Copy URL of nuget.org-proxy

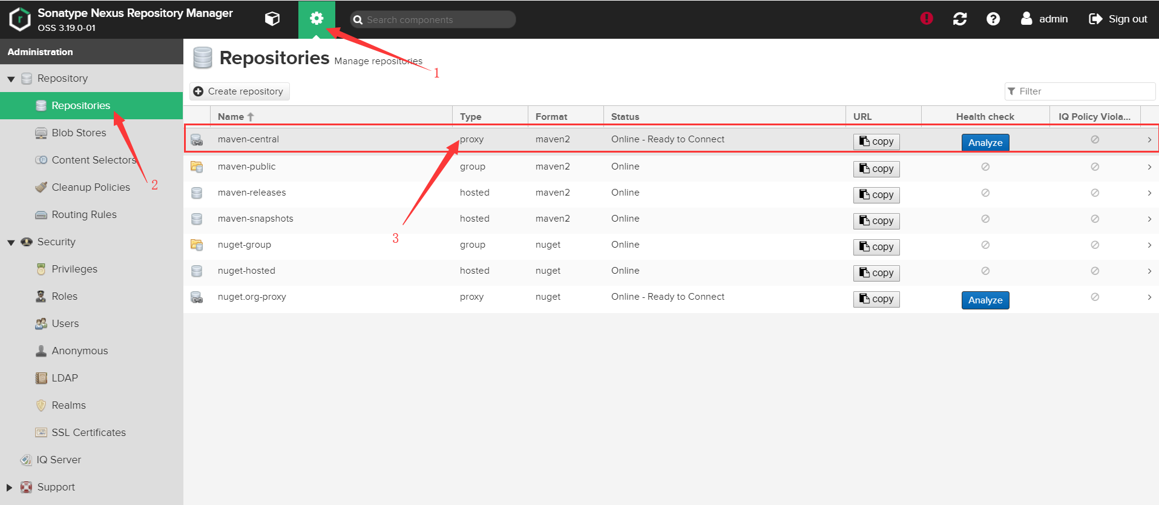[x=876, y=299]
